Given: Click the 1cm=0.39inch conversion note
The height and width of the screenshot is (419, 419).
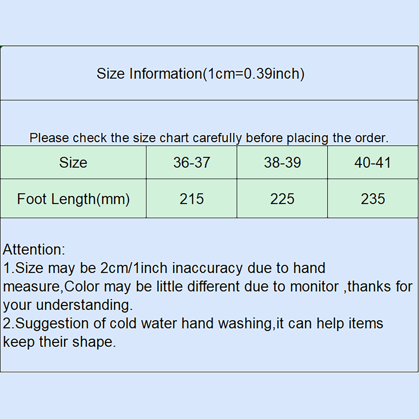Looking at the screenshot, I should click(253, 74).
